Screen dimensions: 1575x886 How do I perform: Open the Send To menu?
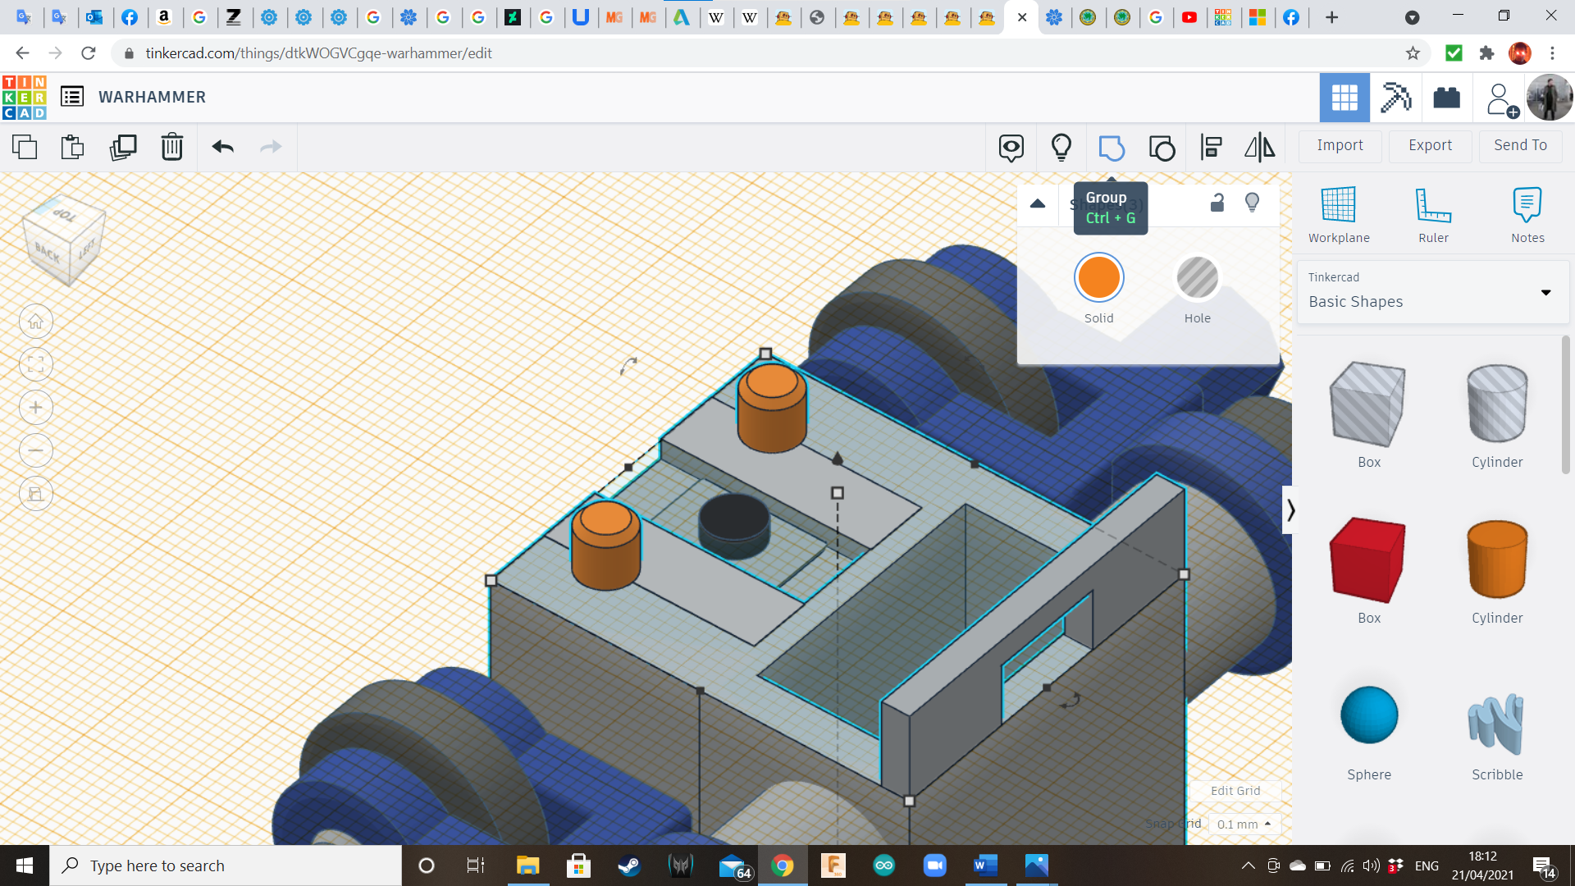click(x=1520, y=145)
